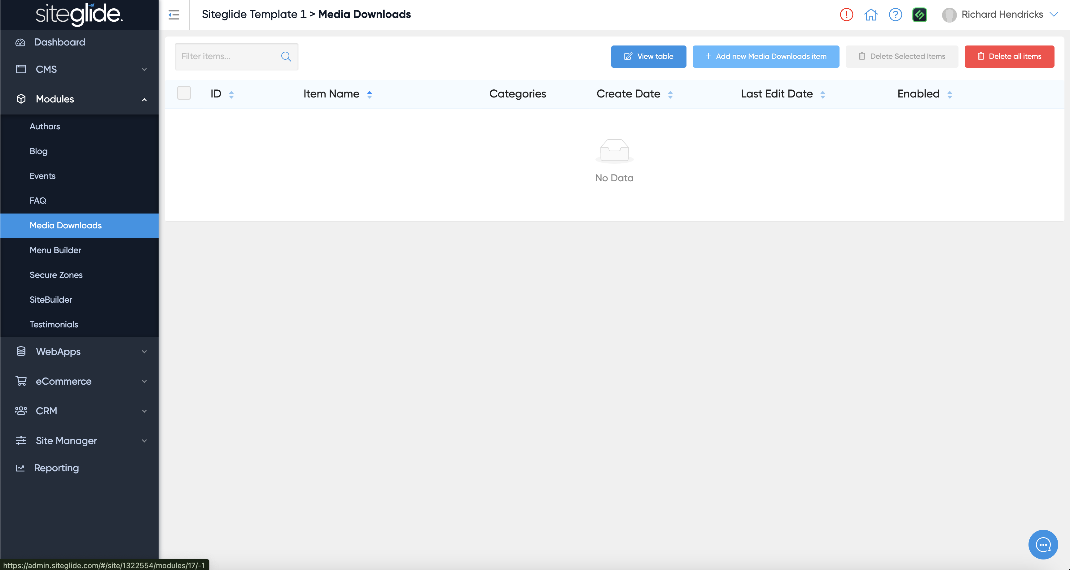Sort table by ID column
The image size is (1070, 570).
(231, 95)
